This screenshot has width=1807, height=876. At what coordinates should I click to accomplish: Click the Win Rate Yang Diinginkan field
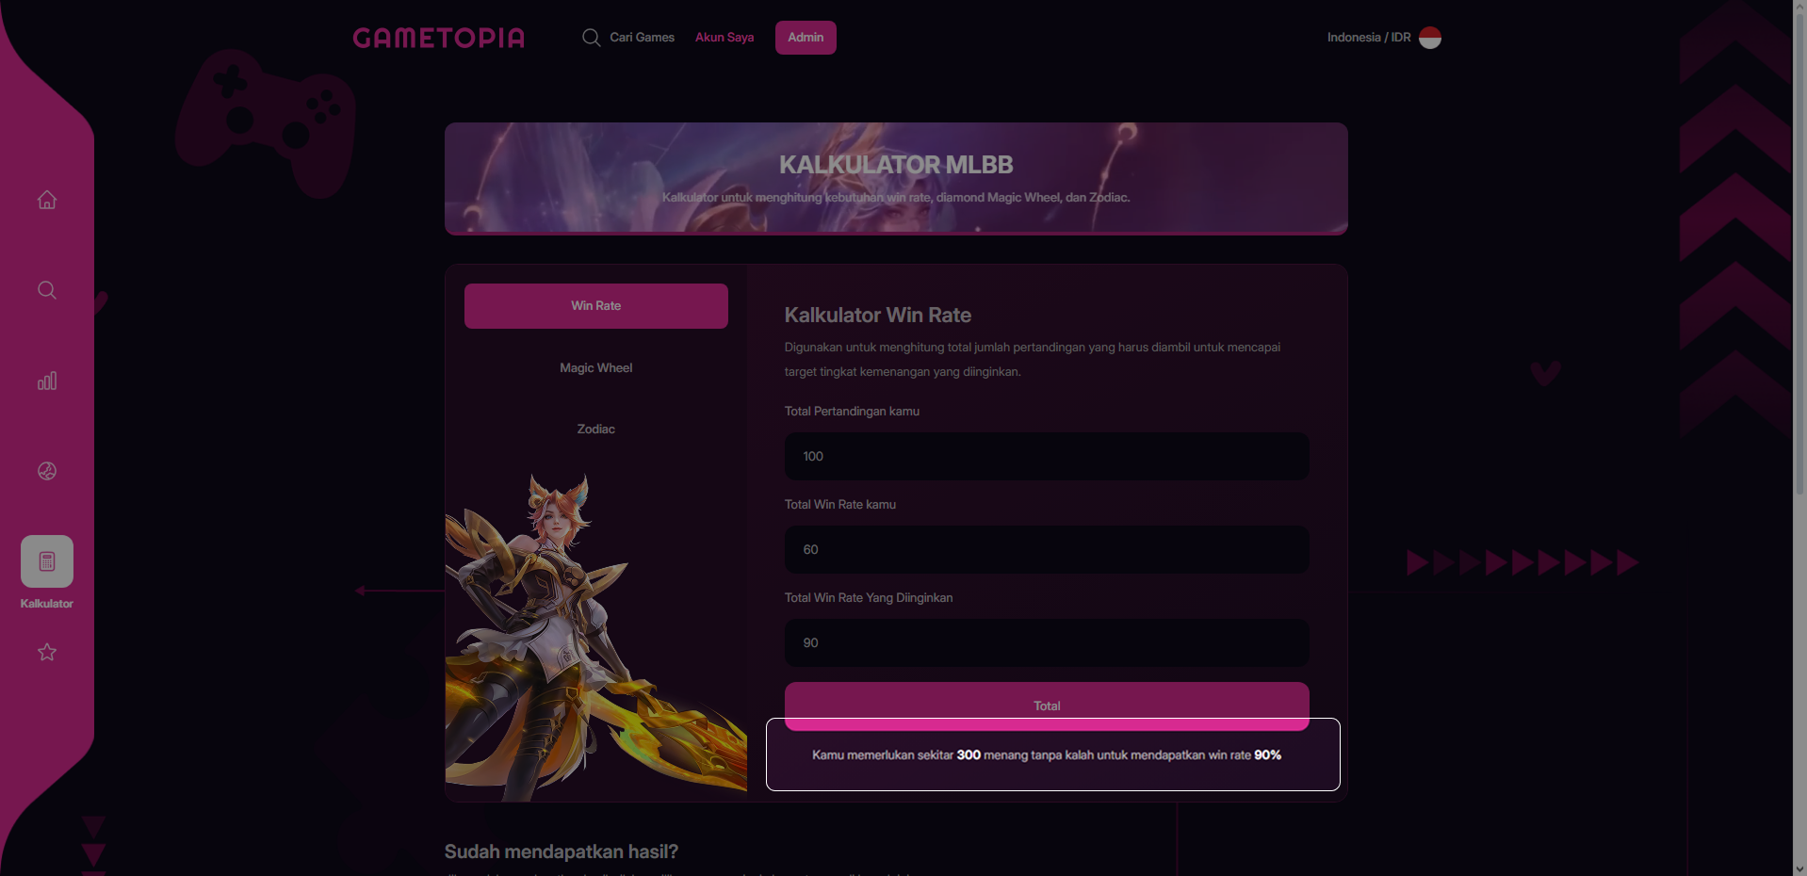pos(1047,643)
